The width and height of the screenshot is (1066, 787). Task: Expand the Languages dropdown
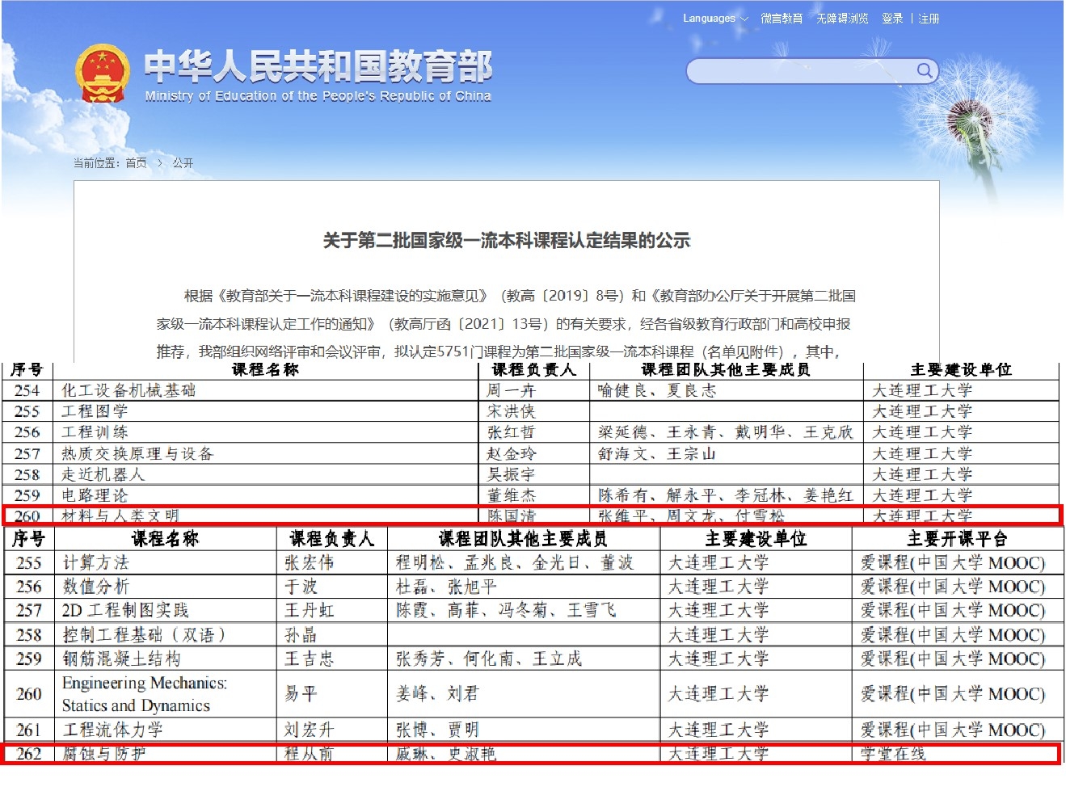[715, 19]
